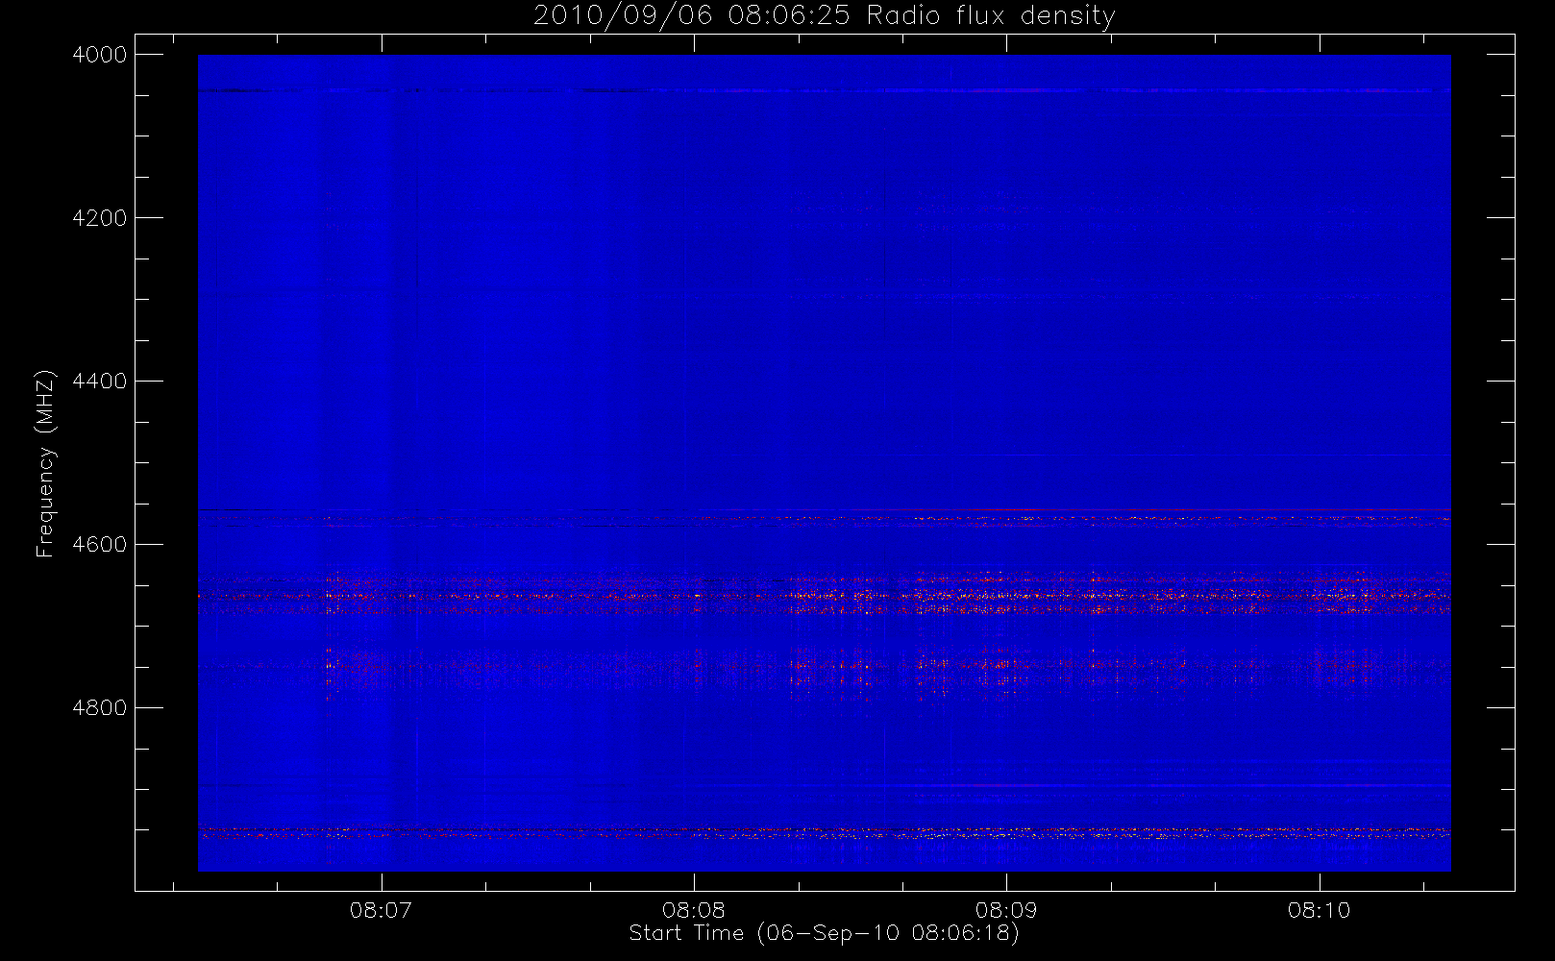Viewport: 1555px width, 961px height.
Task: Click the 4600 frequency tick label
Action: (x=100, y=545)
